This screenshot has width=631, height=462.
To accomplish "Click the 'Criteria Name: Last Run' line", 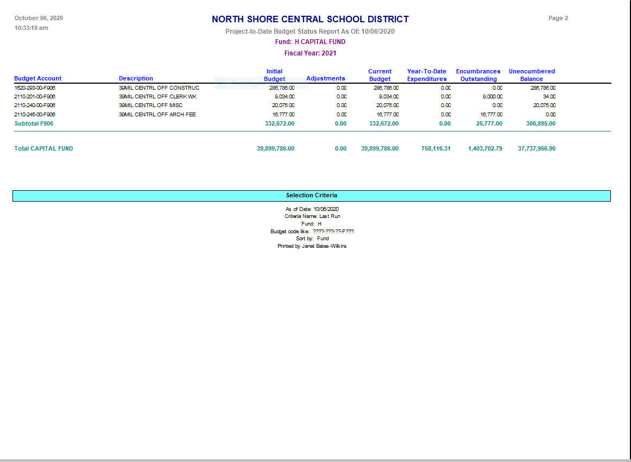I will coord(312,216).
